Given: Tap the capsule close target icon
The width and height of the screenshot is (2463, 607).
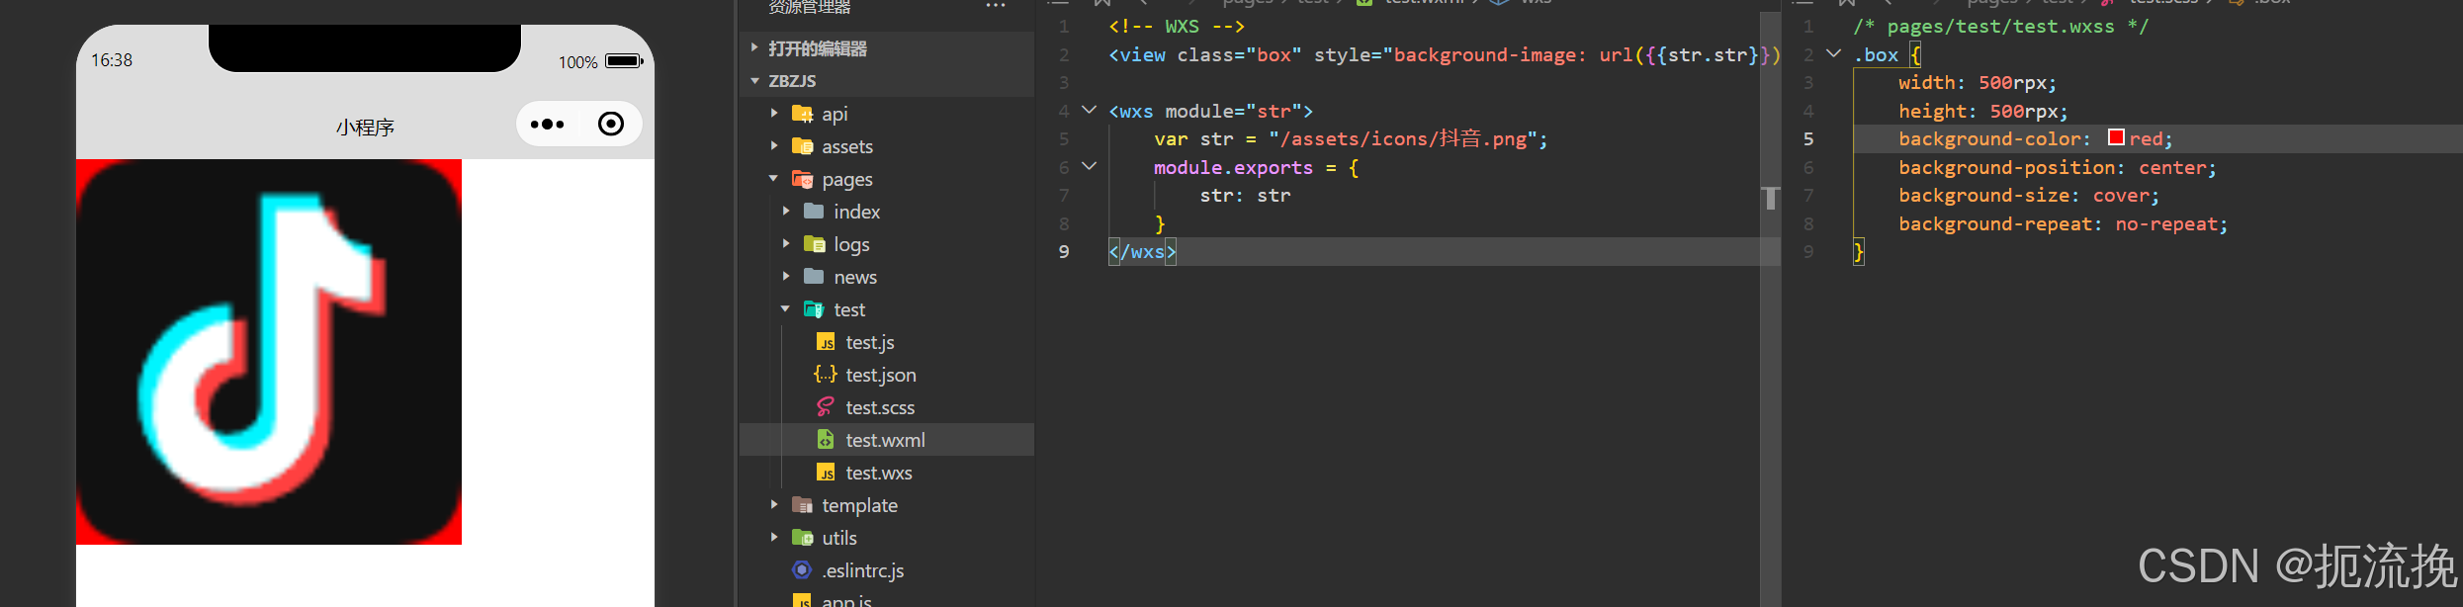Looking at the screenshot, I should (611, 124).
